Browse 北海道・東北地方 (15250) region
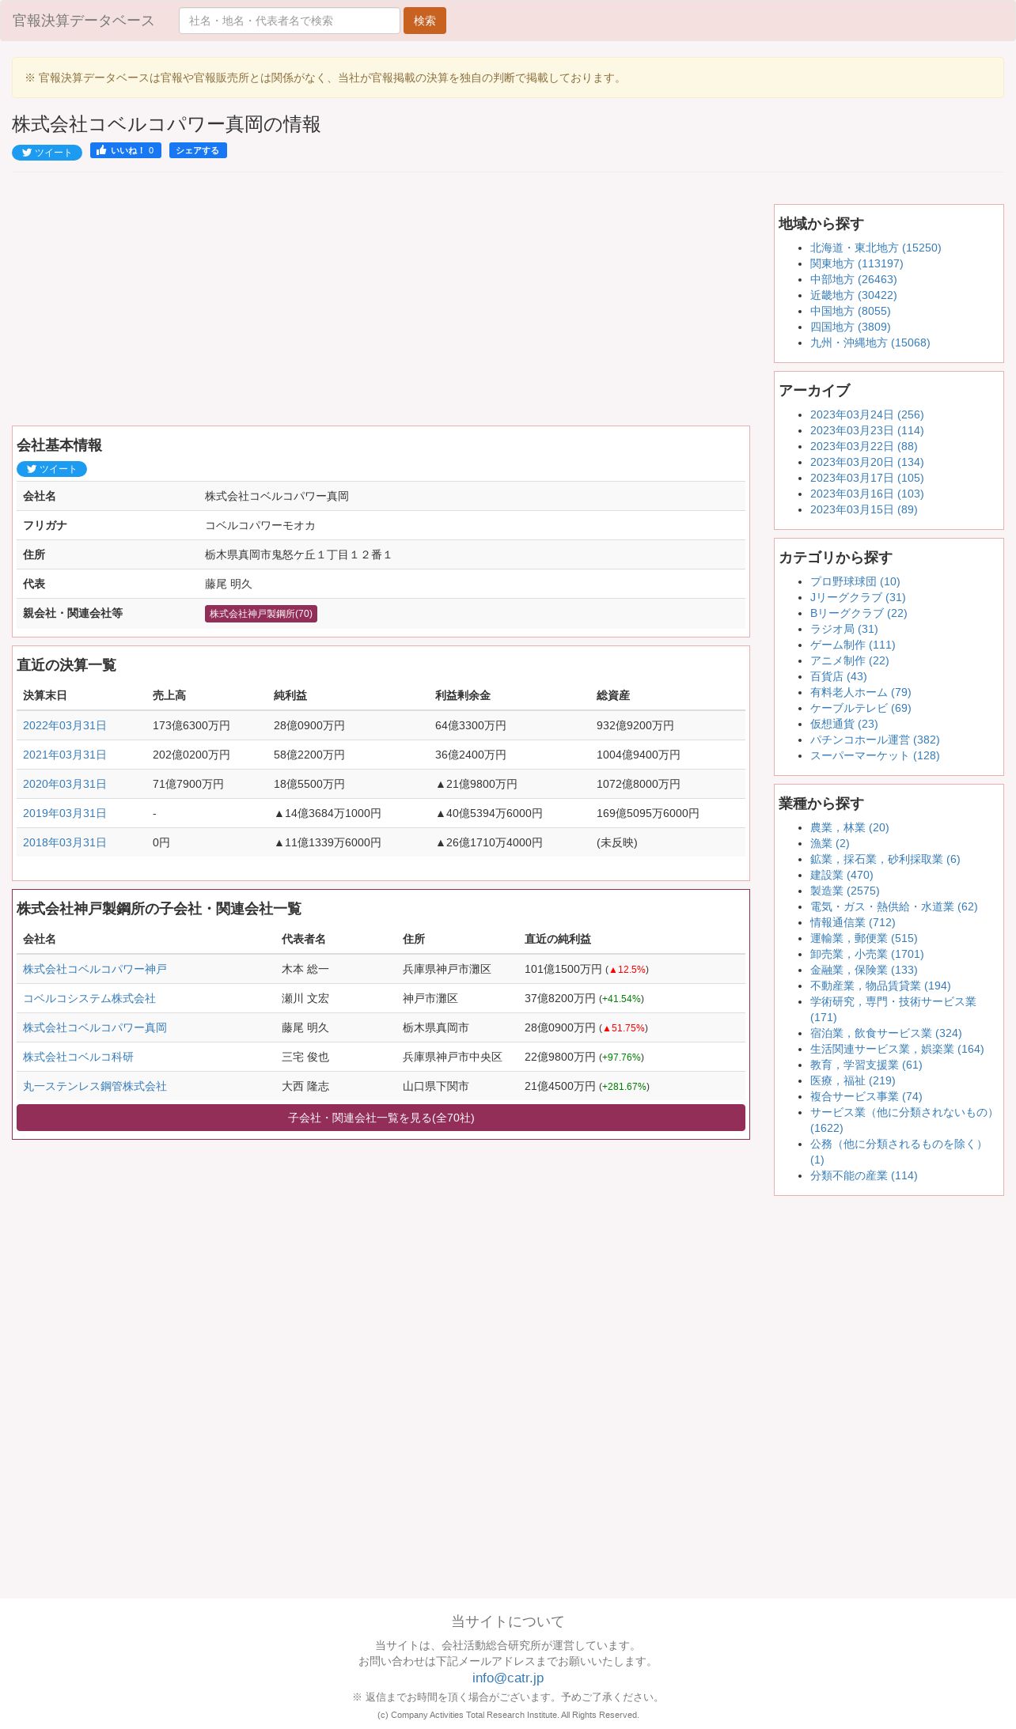This screenshot has width=1016, height=1729. pos(875,248)
